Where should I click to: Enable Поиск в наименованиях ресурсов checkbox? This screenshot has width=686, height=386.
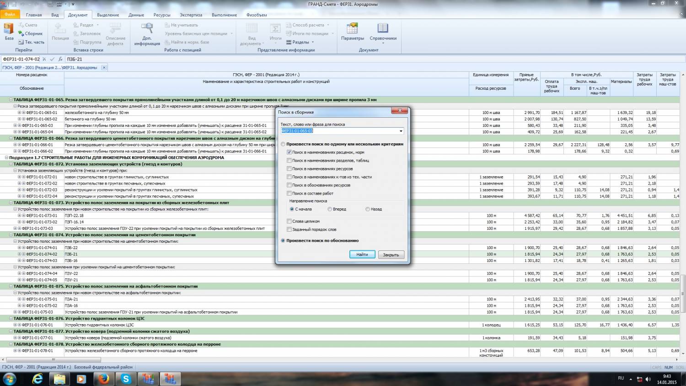click(289, 169)
